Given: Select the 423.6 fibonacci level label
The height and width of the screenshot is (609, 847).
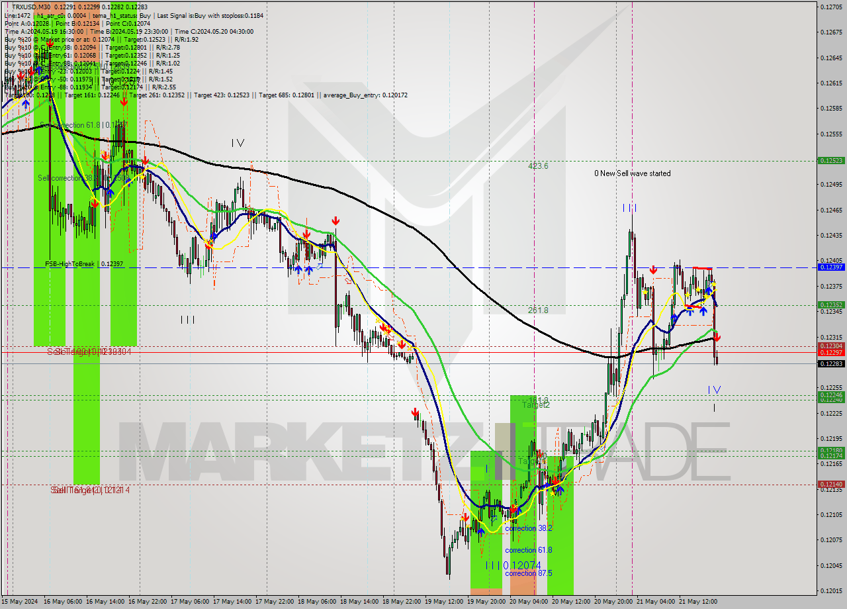Looking at the screenshot, I should pos(539,166).
